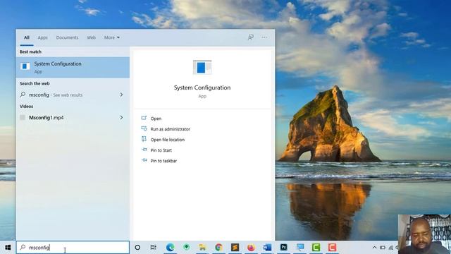Switch to the Web search tab
The image size is (451, 254).
[91, 37]
